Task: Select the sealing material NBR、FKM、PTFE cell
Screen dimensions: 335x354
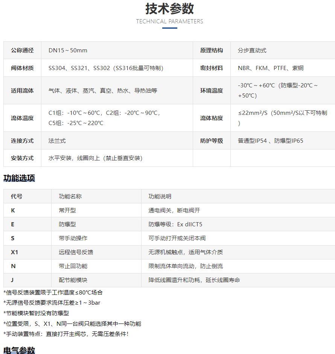Action: pyautogui.click(x=271, y=68)
